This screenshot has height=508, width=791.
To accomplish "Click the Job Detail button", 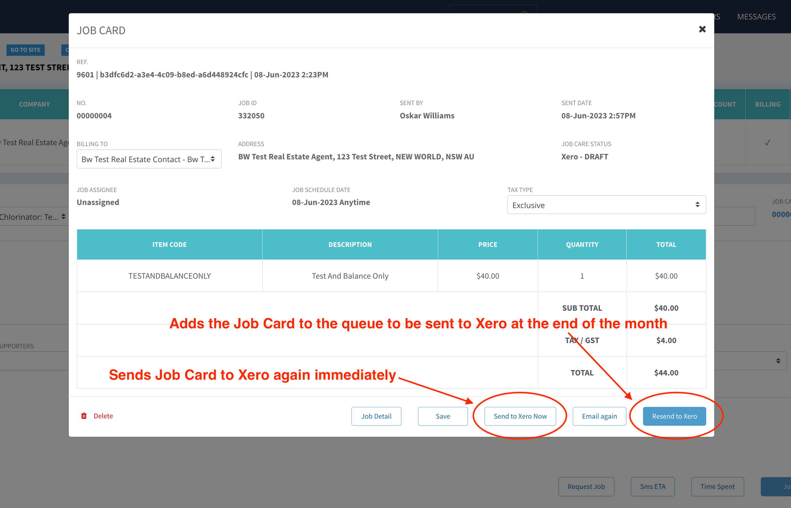I will click(376, 416).
